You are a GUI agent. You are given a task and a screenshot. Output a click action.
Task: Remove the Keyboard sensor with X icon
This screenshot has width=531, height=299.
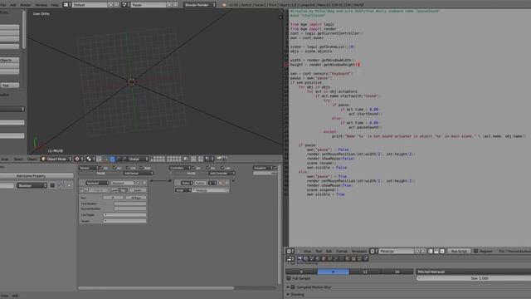pos(144,183)
